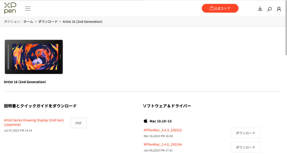Viewport: 287px width, 154px height.
Task: Click ダウンロード button for XPPenMac_3.4.0
Action: pos(246,147)
